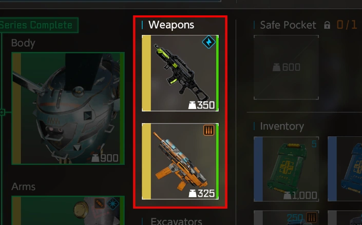Click the blue star icon on Arms slot
This screenshot has height=225, width=362.
point(113,203)
